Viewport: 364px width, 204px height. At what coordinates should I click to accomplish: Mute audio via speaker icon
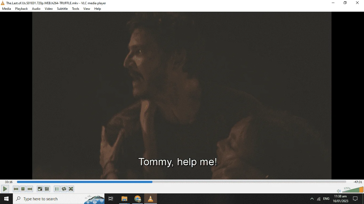coord(339,191)
